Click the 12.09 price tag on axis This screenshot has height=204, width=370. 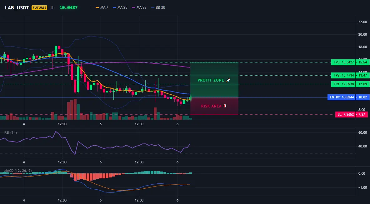tap(363, 84)
